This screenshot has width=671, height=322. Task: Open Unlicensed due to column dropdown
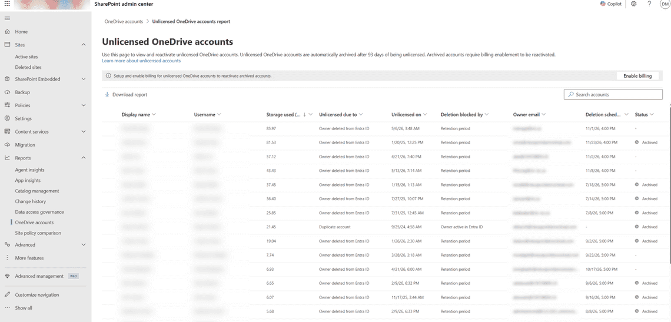click(361, 114)
